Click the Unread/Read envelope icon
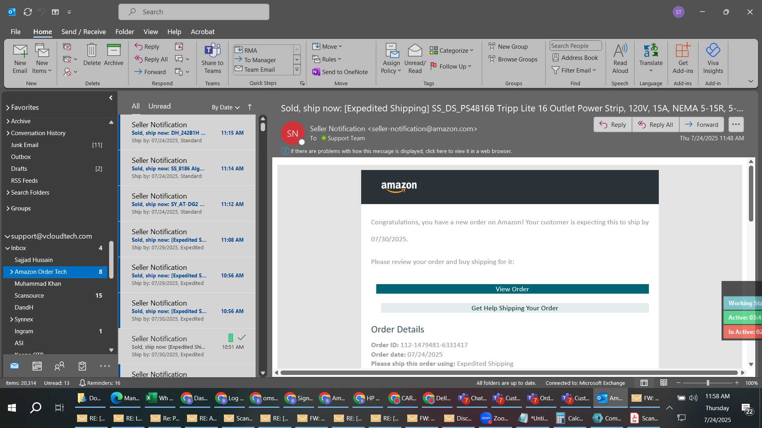This screenshot has width=762, height=428. click(x=415, y=59)
